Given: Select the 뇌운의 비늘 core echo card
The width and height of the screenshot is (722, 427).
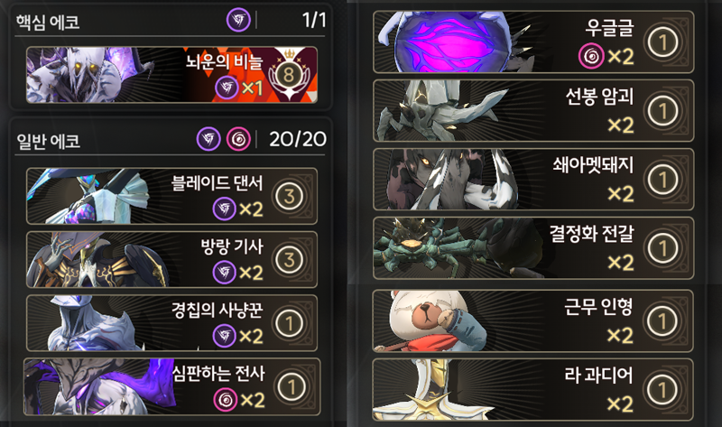Looking at the screenshot, I should [x=171, y=75].
